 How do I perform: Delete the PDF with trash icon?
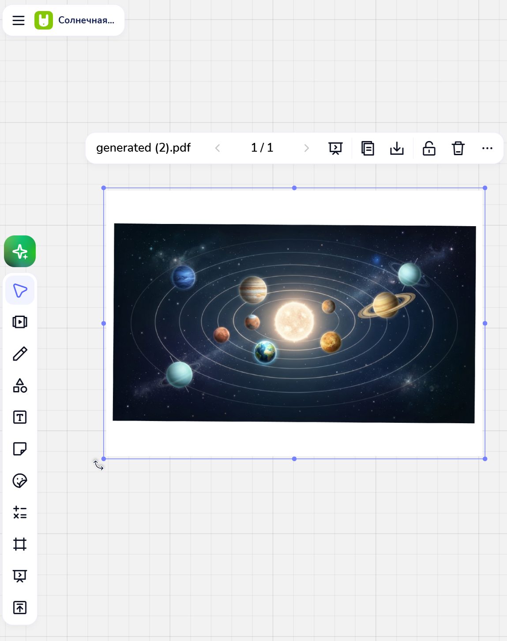point(458,148)
